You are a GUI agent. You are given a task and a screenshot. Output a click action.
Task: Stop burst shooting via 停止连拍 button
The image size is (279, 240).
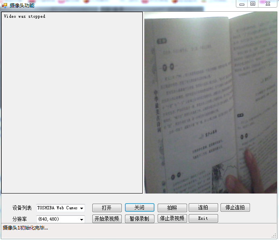coord(235,208)
